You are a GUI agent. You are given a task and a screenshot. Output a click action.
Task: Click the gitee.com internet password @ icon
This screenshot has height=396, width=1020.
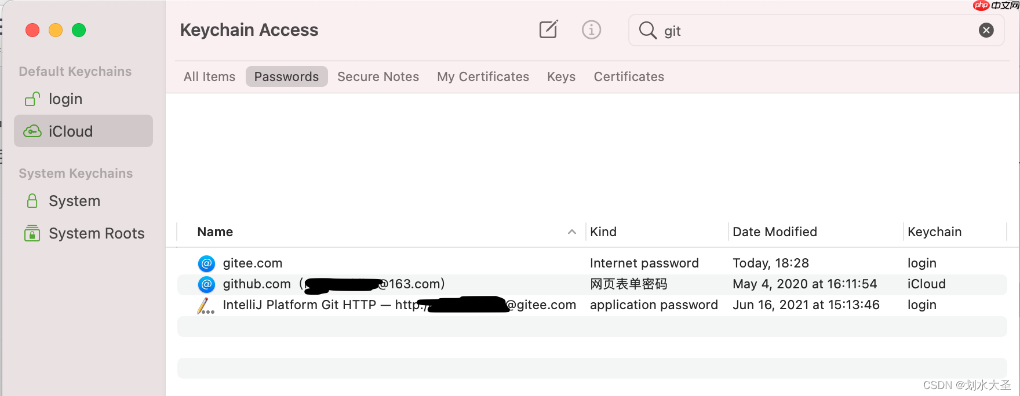coord(206,263)
